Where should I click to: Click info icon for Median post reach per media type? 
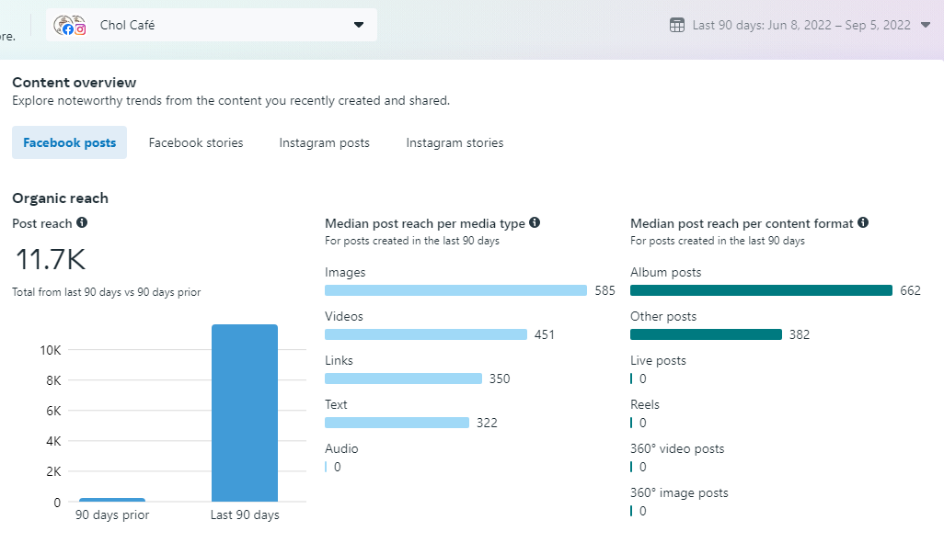(535, 223)
